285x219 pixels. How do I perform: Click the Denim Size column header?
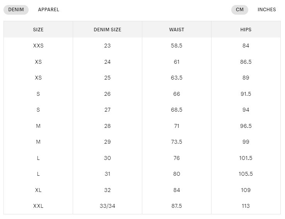pos(108,30)
